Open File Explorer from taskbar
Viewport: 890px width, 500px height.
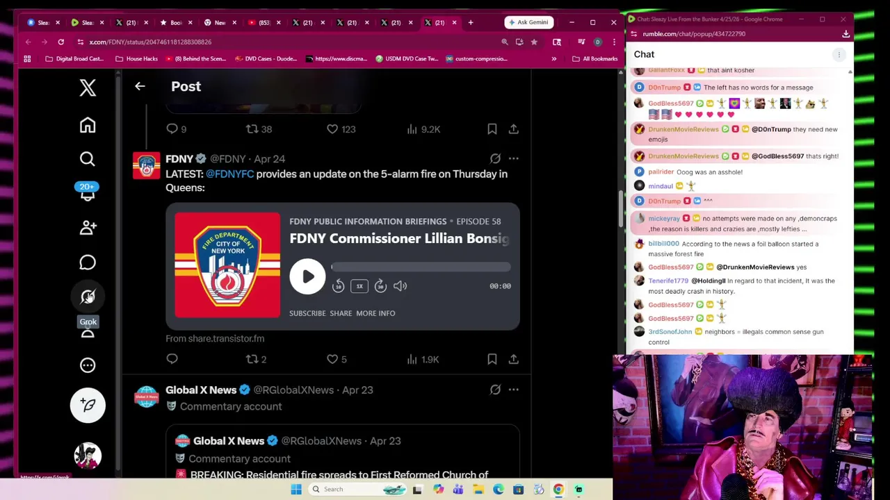click(478, 490)
